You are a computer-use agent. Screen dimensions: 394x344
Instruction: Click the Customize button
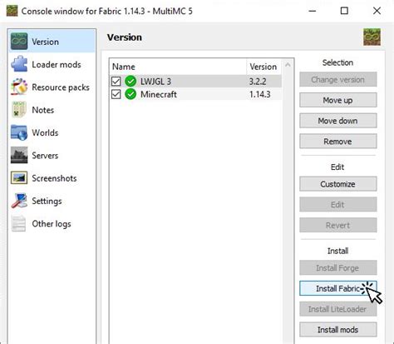coord(338,184)
